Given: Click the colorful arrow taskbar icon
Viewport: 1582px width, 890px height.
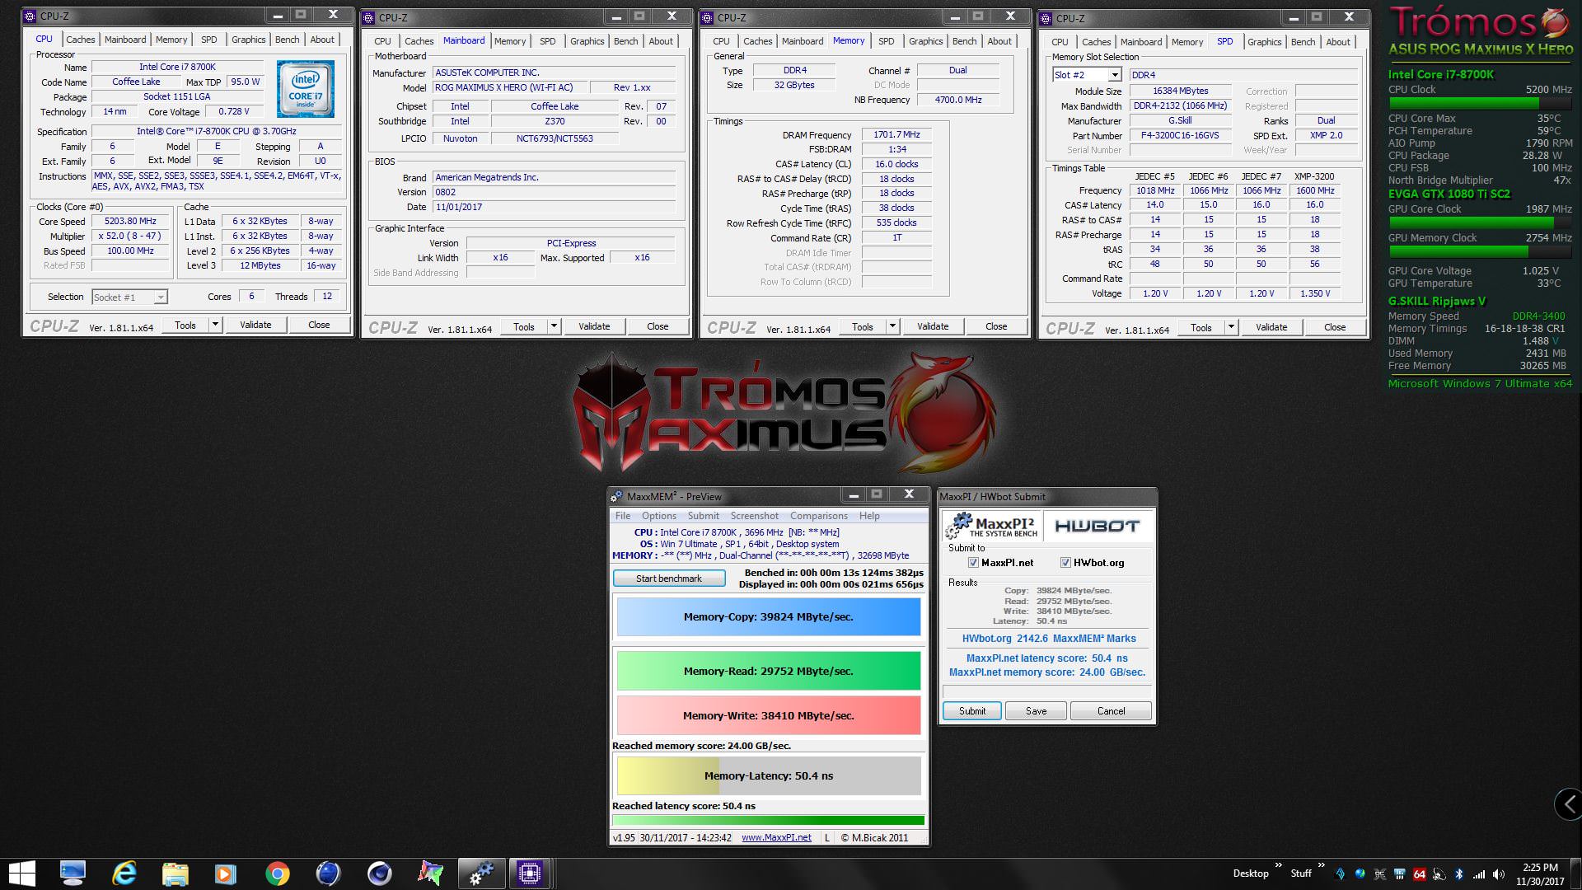Looking at the screenshot, I should [x=430, y=874].
